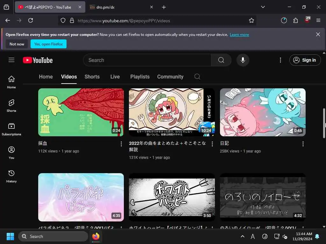Click the page vertical scrollbar thumb
Viewport: 326px width, 244px height.
tap(324, 123)
